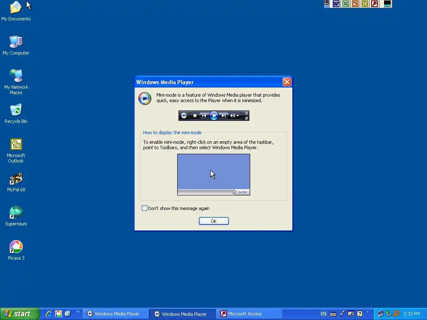The width and height of the screenshot is (427, 320).
Task: Click the Windows Media Player logo beside the dialog message
Action: point(145,98)
